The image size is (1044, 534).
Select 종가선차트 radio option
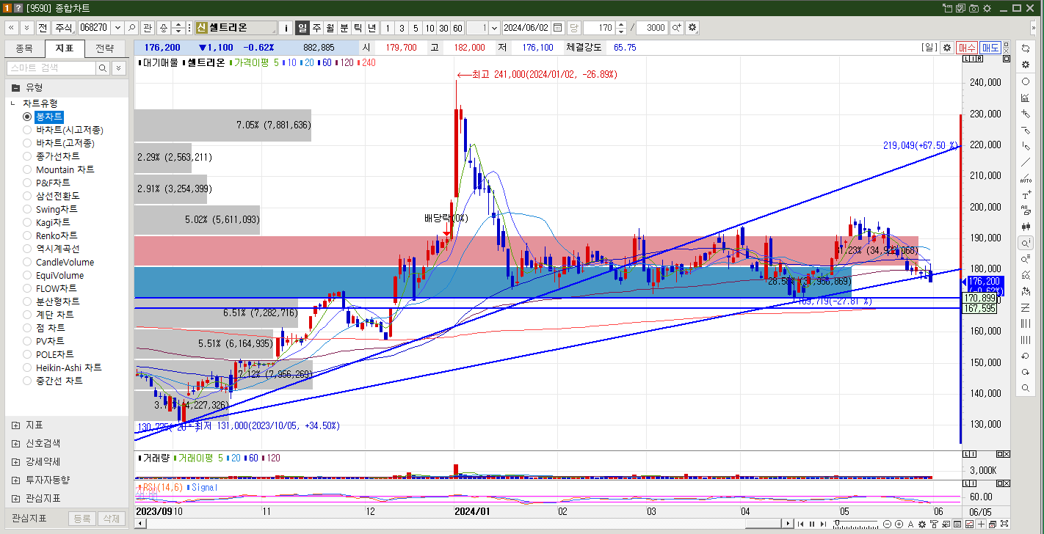click(x=27, y=156)
